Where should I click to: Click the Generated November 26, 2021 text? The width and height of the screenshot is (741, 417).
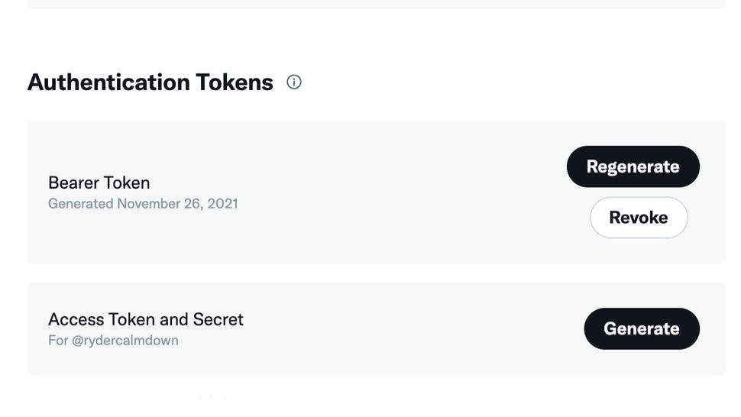[x=143, y=204]
